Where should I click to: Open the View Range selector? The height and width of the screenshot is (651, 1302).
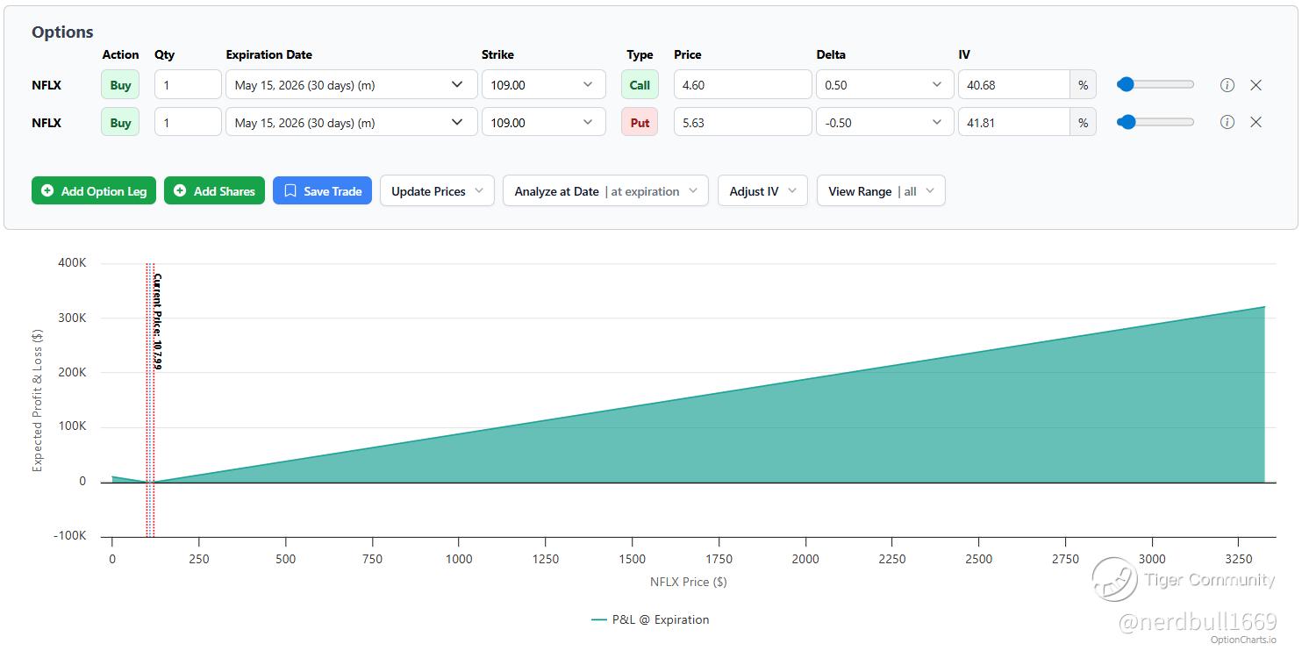click(880, 191)
